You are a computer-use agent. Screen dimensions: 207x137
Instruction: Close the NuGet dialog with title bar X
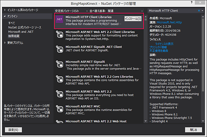tap(200, 2)
